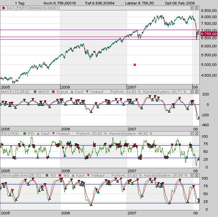The width and height of the screenshot is (218, 217).
Task: Click the 2007 label under the RSI panel
Action: coord(132,171)
